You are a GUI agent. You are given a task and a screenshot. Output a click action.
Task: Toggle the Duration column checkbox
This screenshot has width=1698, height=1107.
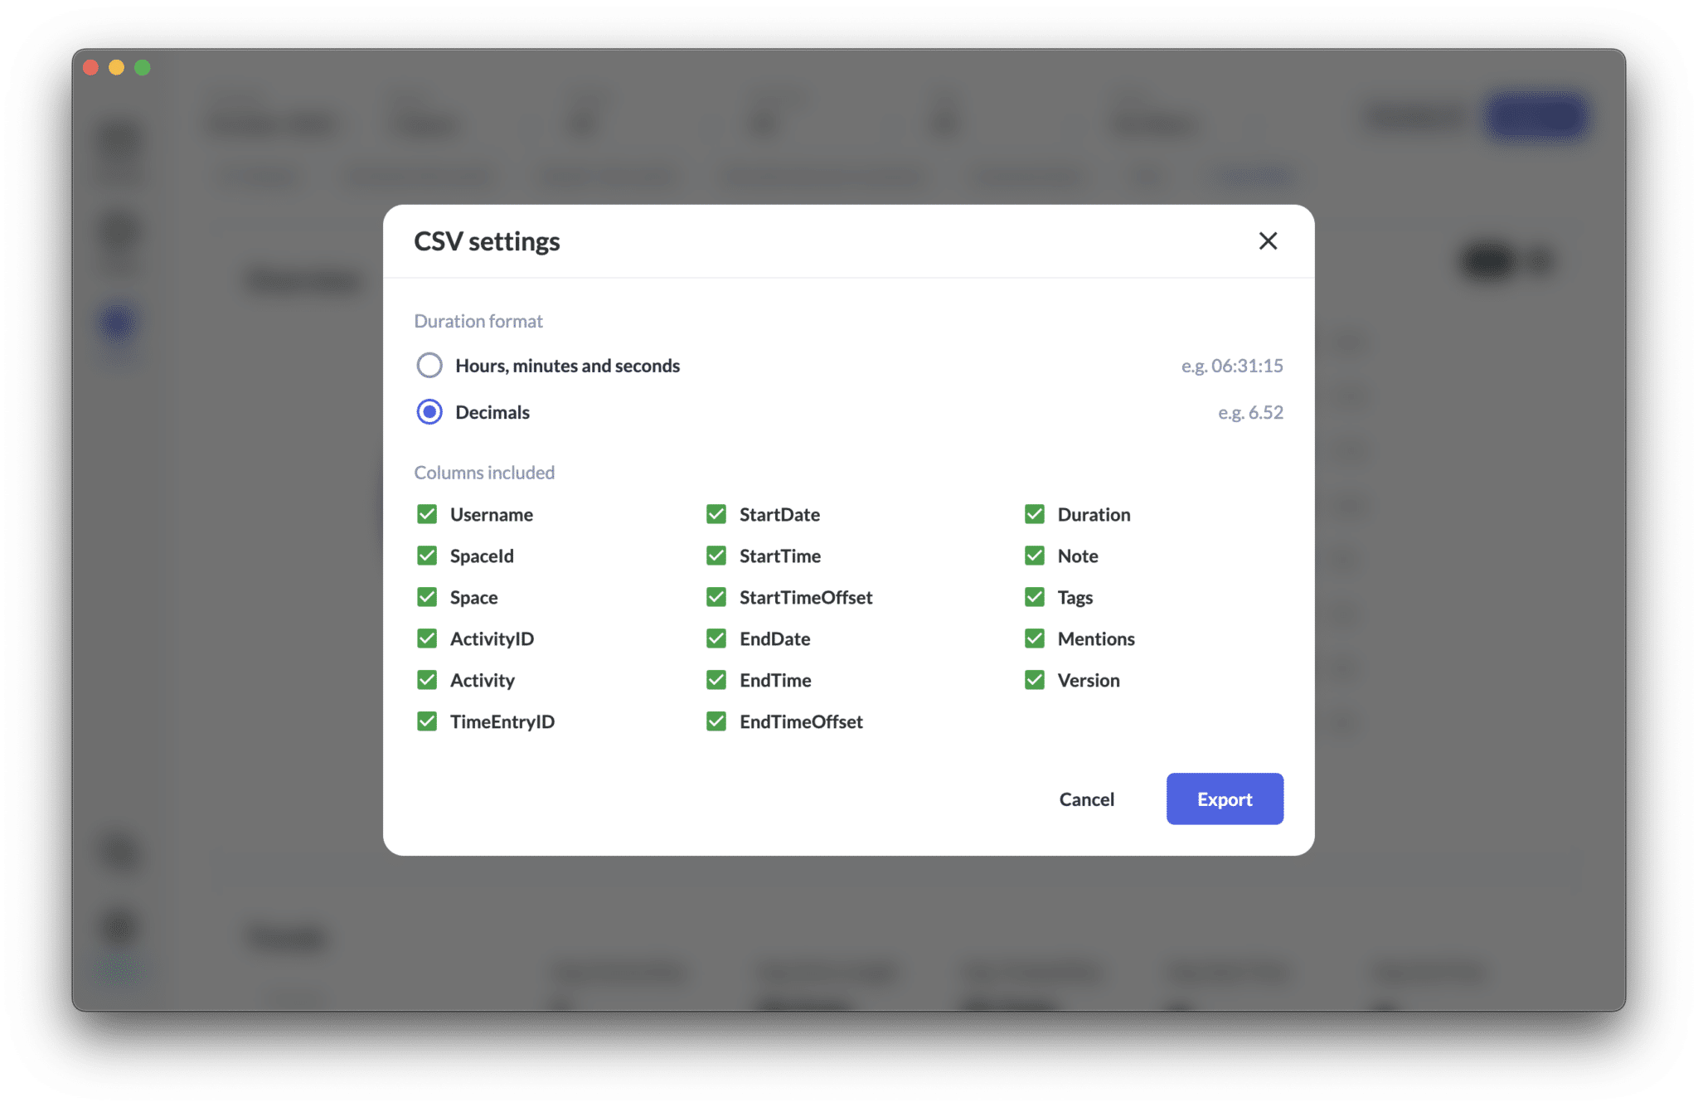coord(1035,514)
